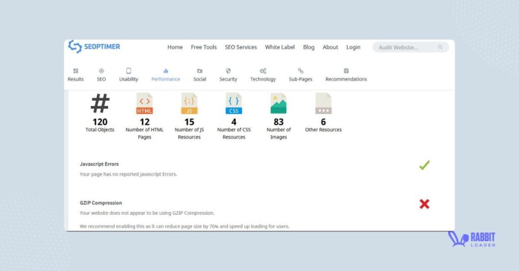Image resolution: width=519 pixels, height=271 pixels.
Task: Click the Javascript Errors heading
Action: point(99,164)
